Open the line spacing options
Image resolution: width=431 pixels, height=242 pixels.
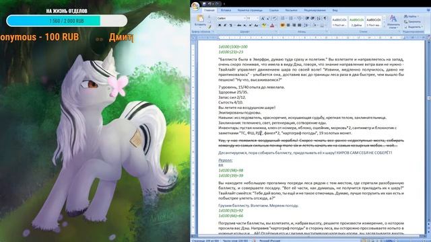306,26
